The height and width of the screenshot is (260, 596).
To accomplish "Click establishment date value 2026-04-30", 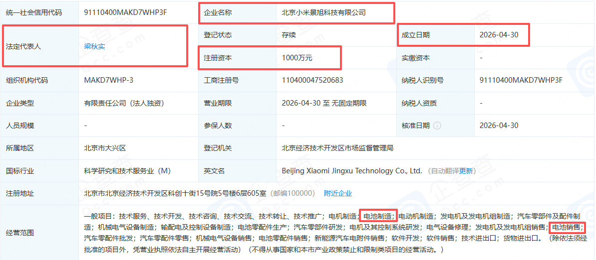I will (499, 35).
